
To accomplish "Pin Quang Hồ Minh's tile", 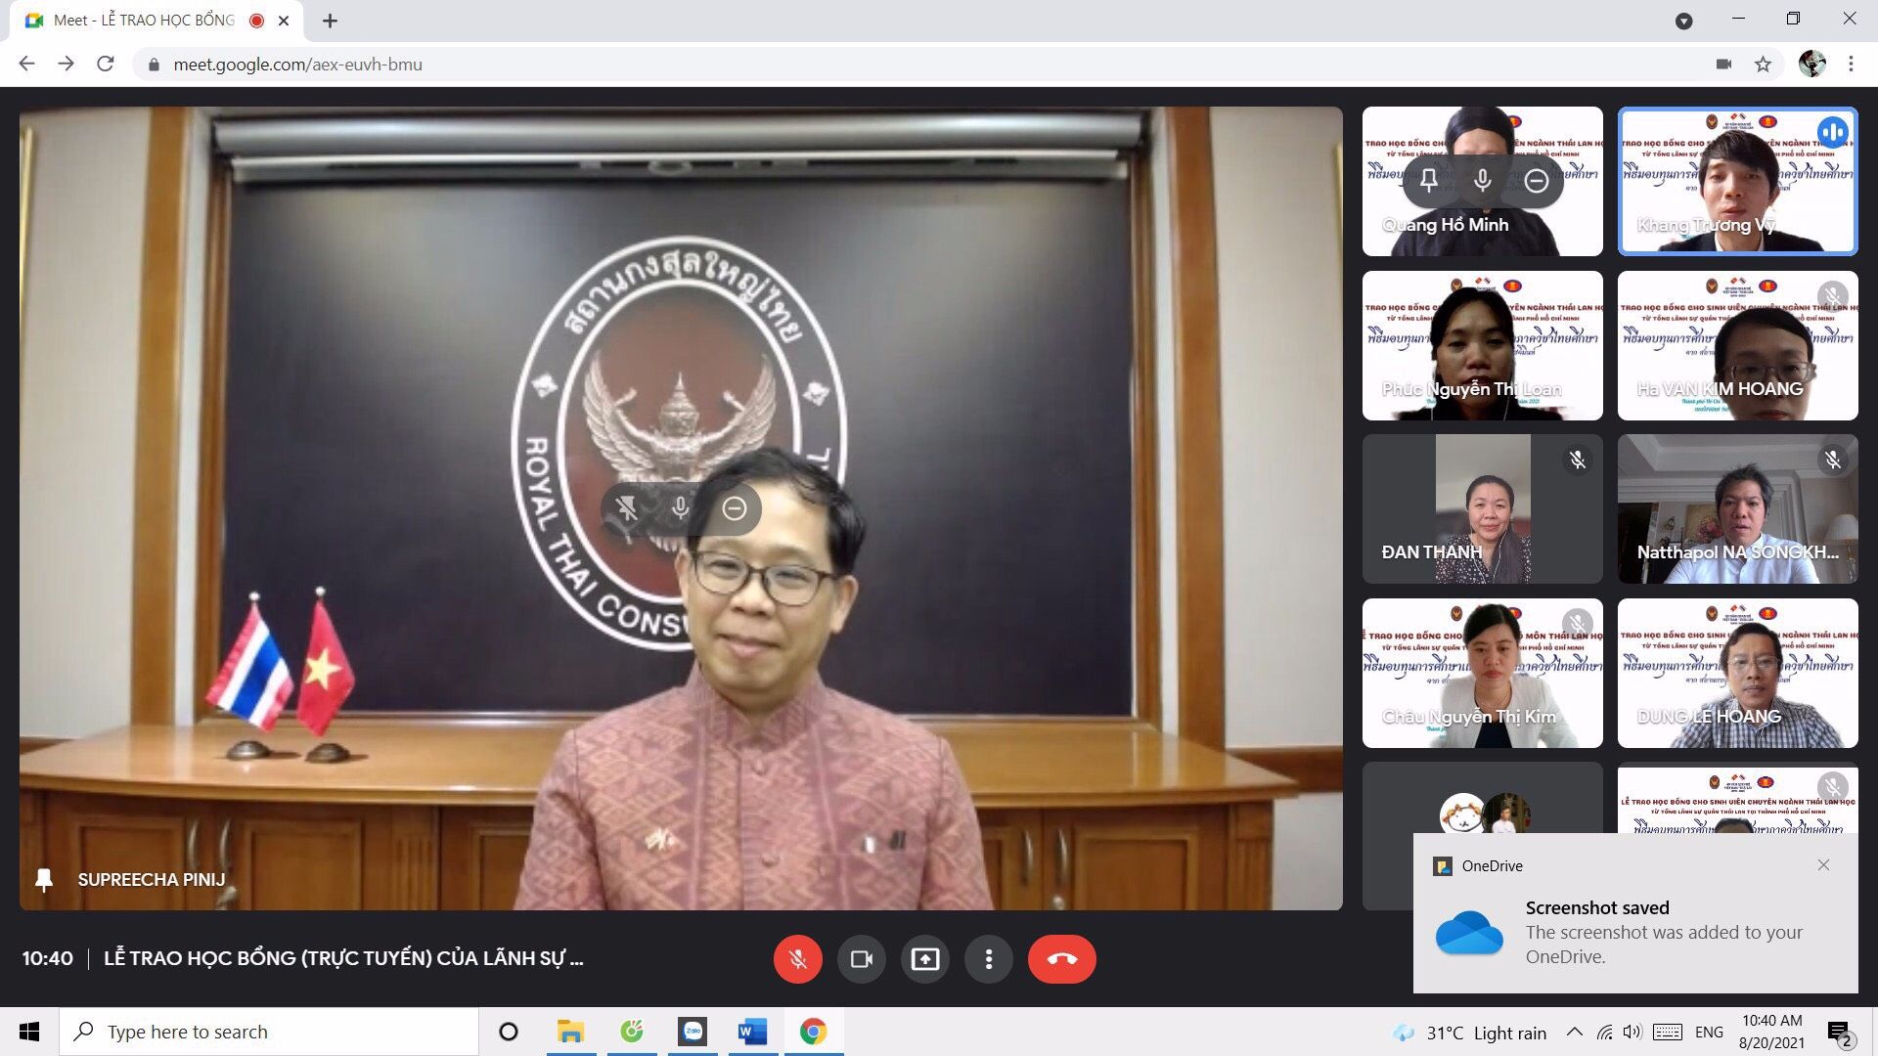I will (1429, 181).
